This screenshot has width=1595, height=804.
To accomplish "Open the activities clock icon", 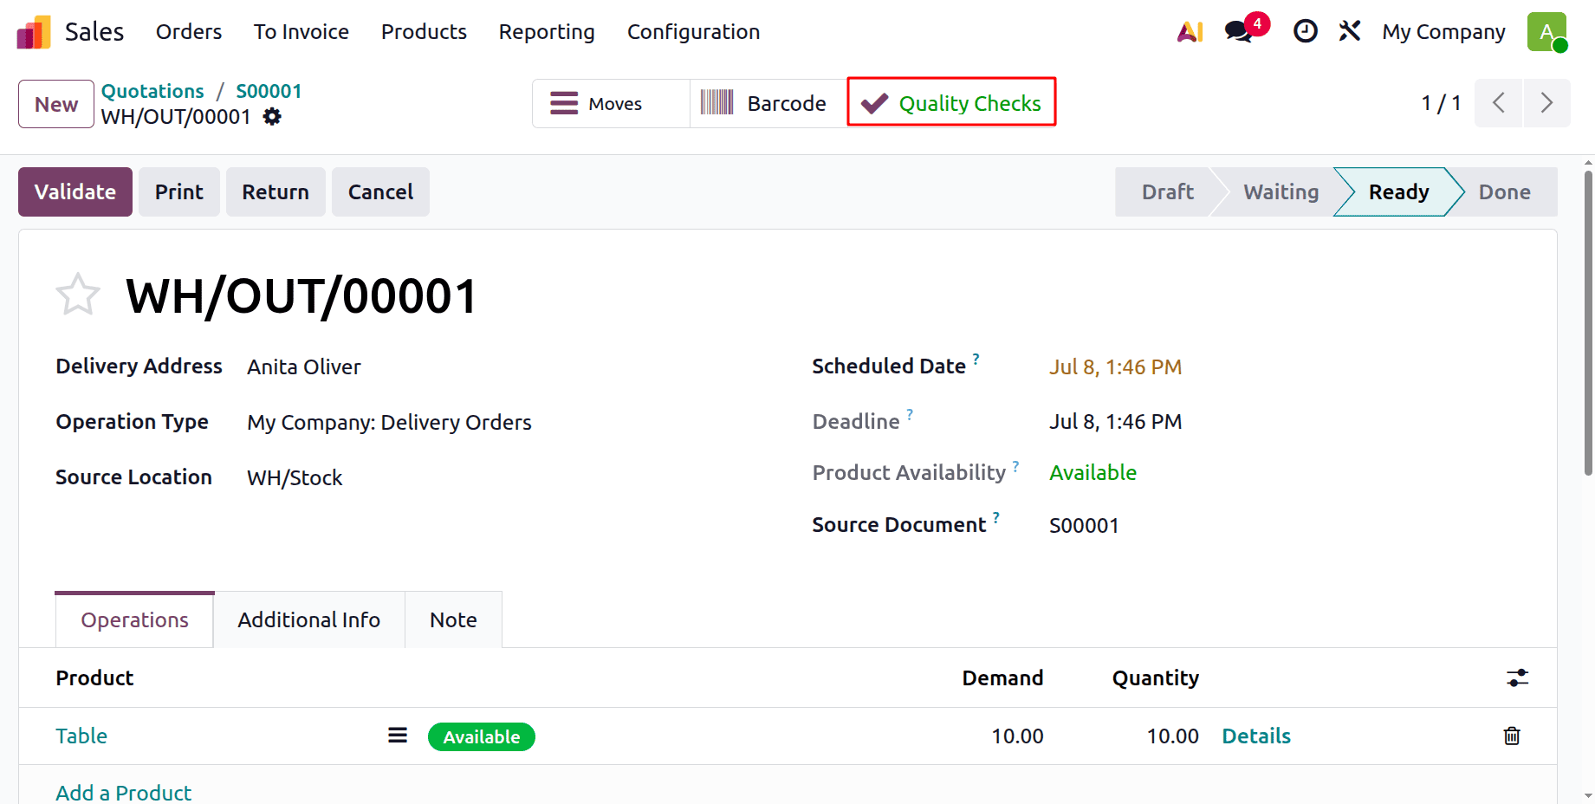I will tap(1305, 32).
